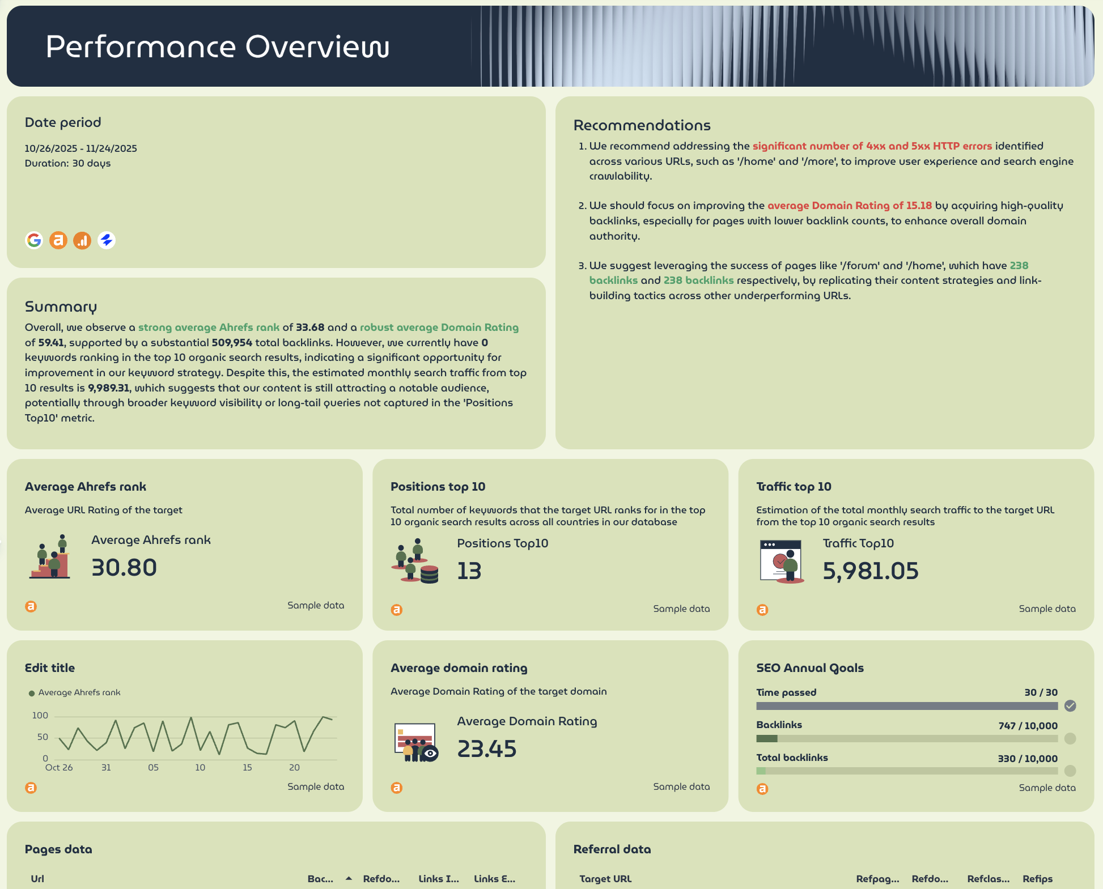
Task: Toggle the circle next to Total backlinks goal
Action: tap(1071, 771)
